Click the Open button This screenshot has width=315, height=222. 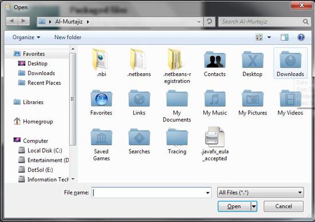(x=234, y=207)
